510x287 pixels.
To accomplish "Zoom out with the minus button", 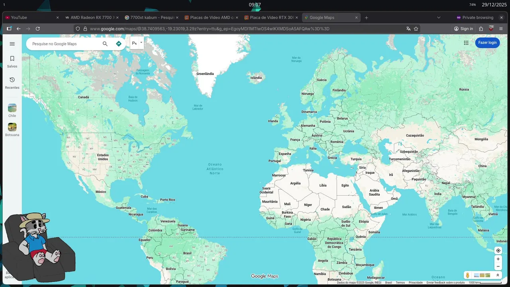I will (498, 267).
